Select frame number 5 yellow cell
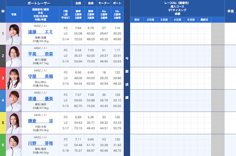This screenshot has height=156, width=236. [x=3, y=123]
